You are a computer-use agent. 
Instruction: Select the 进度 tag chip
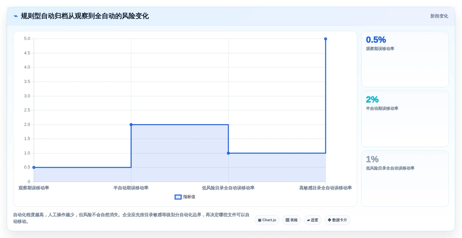[x=312, y=220]
